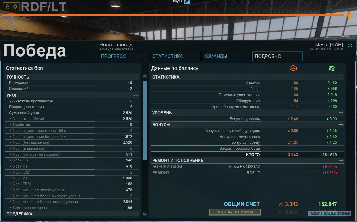Collapse the УРОВЕНЬ section

click(341, 113)
